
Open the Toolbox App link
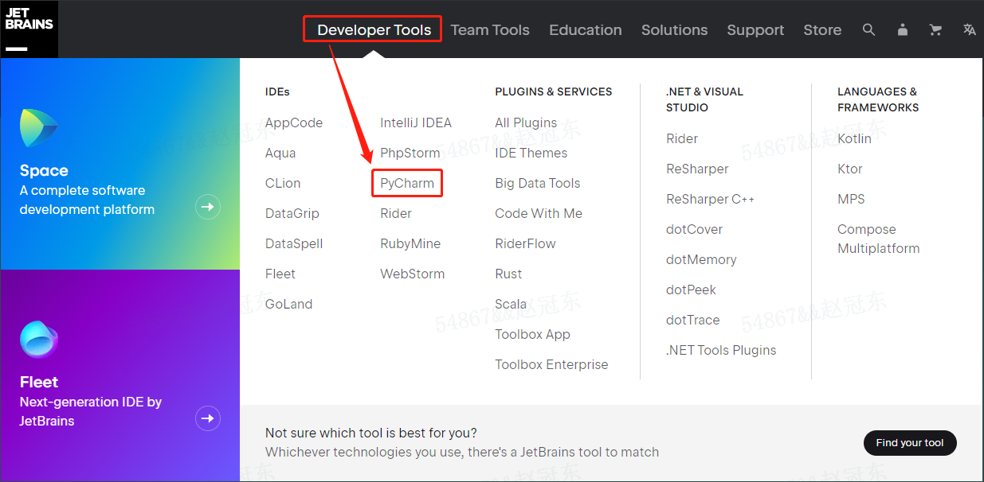click(x=532, y=334)
